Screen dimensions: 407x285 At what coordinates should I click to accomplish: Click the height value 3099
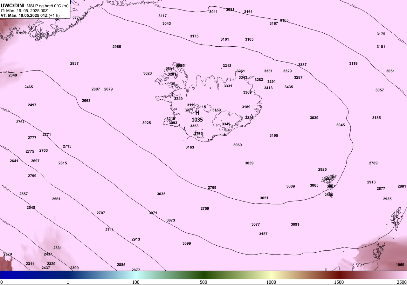click(187, 243)
